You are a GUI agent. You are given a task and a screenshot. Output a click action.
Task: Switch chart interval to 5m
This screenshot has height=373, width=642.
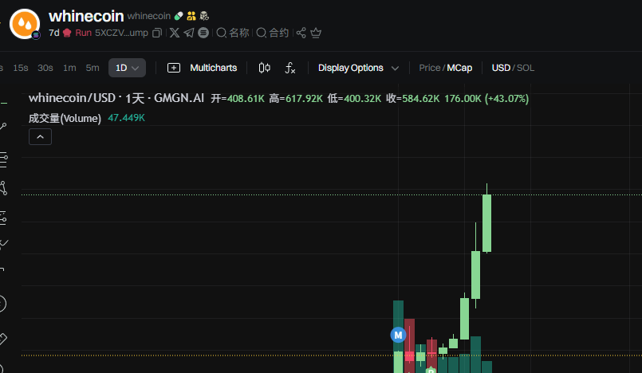click(x=93, y=68)
